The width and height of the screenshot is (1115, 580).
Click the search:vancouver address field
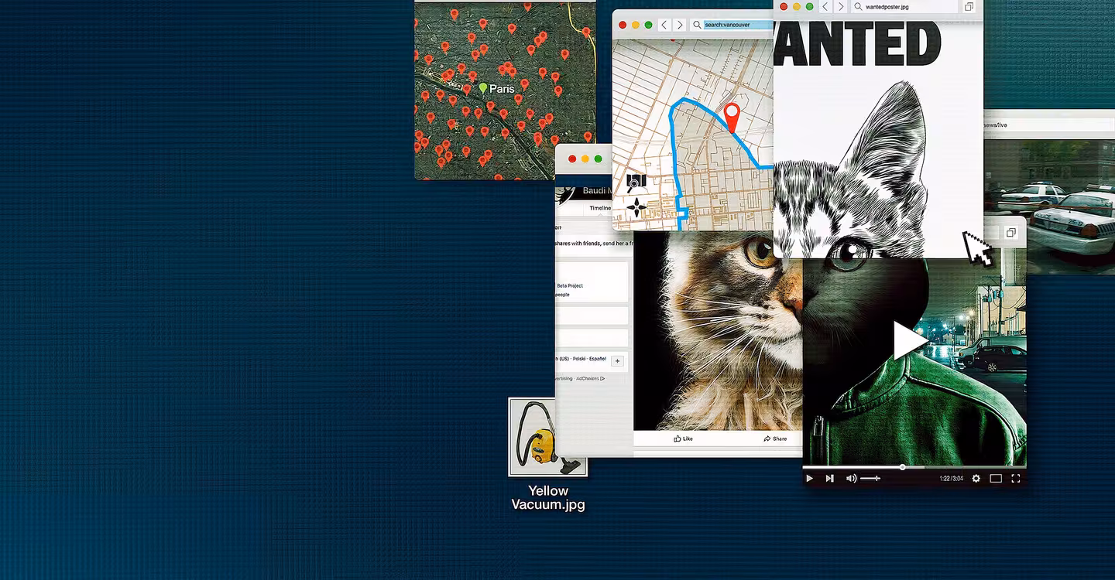click(x=736, y=25)
